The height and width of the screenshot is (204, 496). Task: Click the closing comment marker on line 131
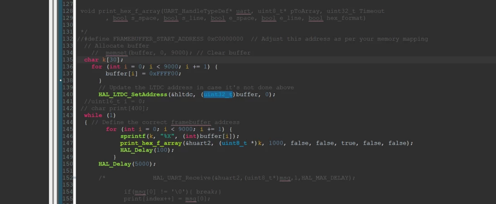point(84,32)
